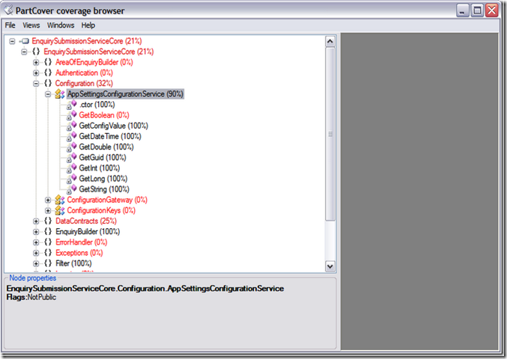Click the method icon beside GetConfigValue
This screenshot has height=359, width=507.
72,126
